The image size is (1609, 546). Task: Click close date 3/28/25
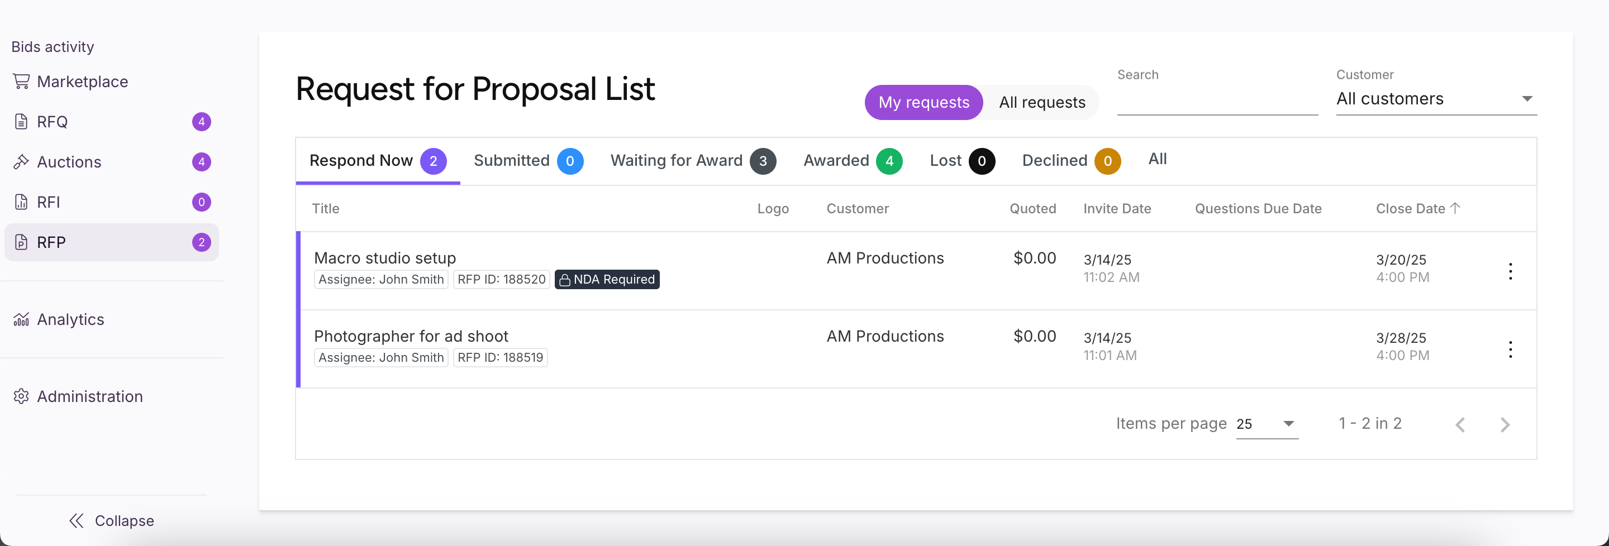[1401, 338]
